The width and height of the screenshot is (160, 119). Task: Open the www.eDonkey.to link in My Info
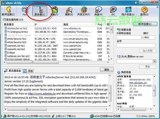138,83
